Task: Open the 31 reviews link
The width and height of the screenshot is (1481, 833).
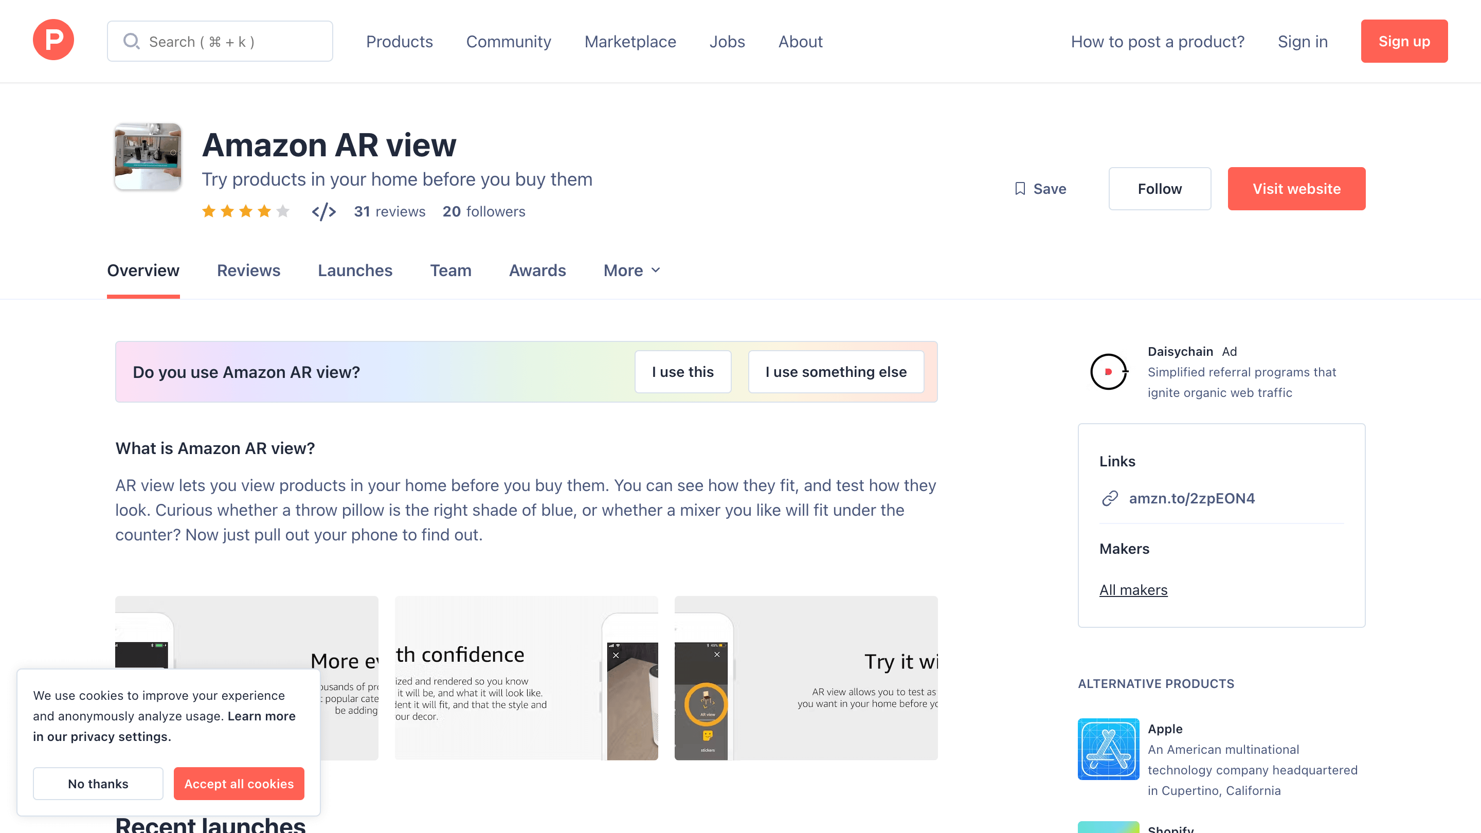Action: [x=390, y=211]
